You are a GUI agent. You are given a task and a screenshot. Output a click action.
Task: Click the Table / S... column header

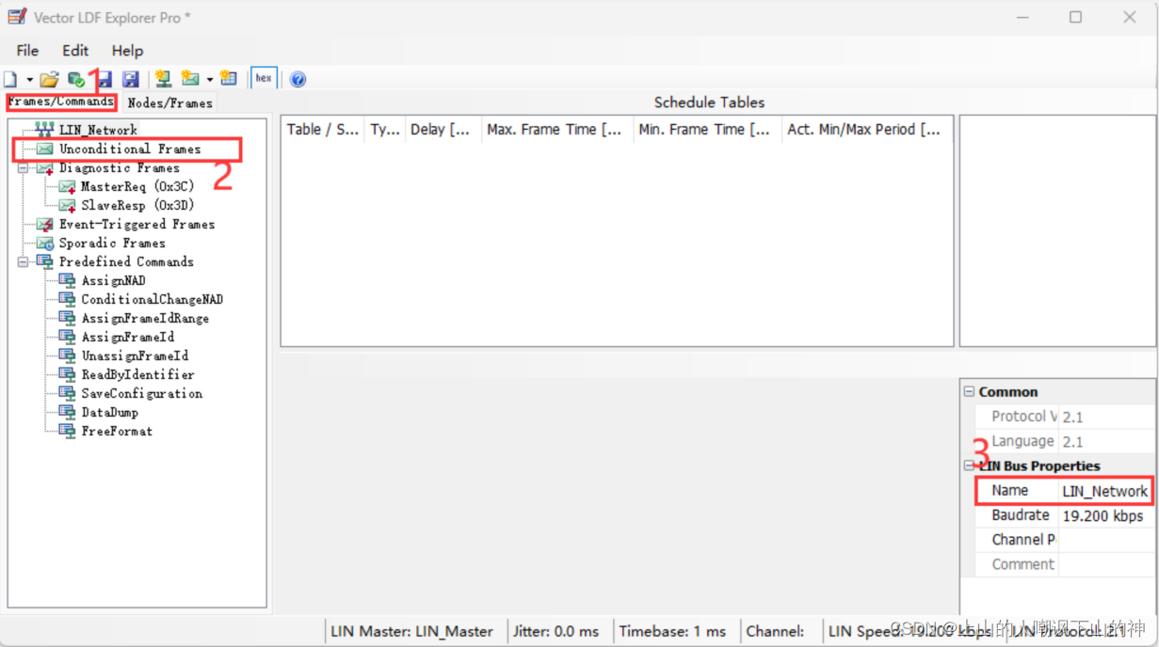pyautogui.click(x=323, y=130)
